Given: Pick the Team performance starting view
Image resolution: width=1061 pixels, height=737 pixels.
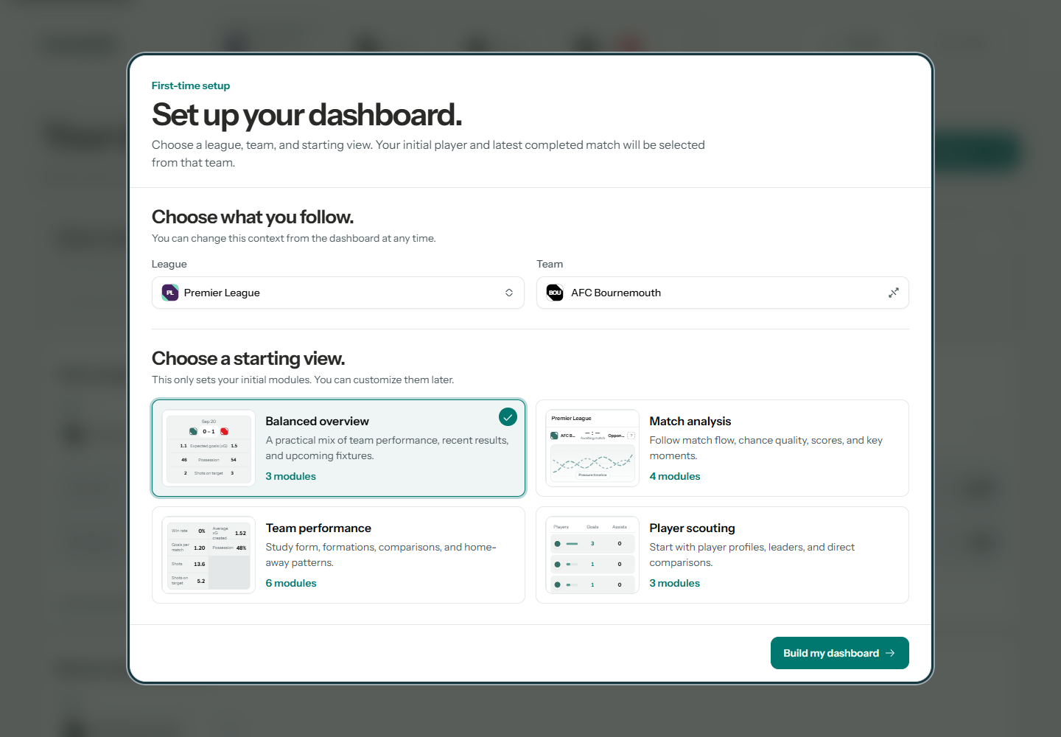Looking at the screenshot, I should point(339,555).
